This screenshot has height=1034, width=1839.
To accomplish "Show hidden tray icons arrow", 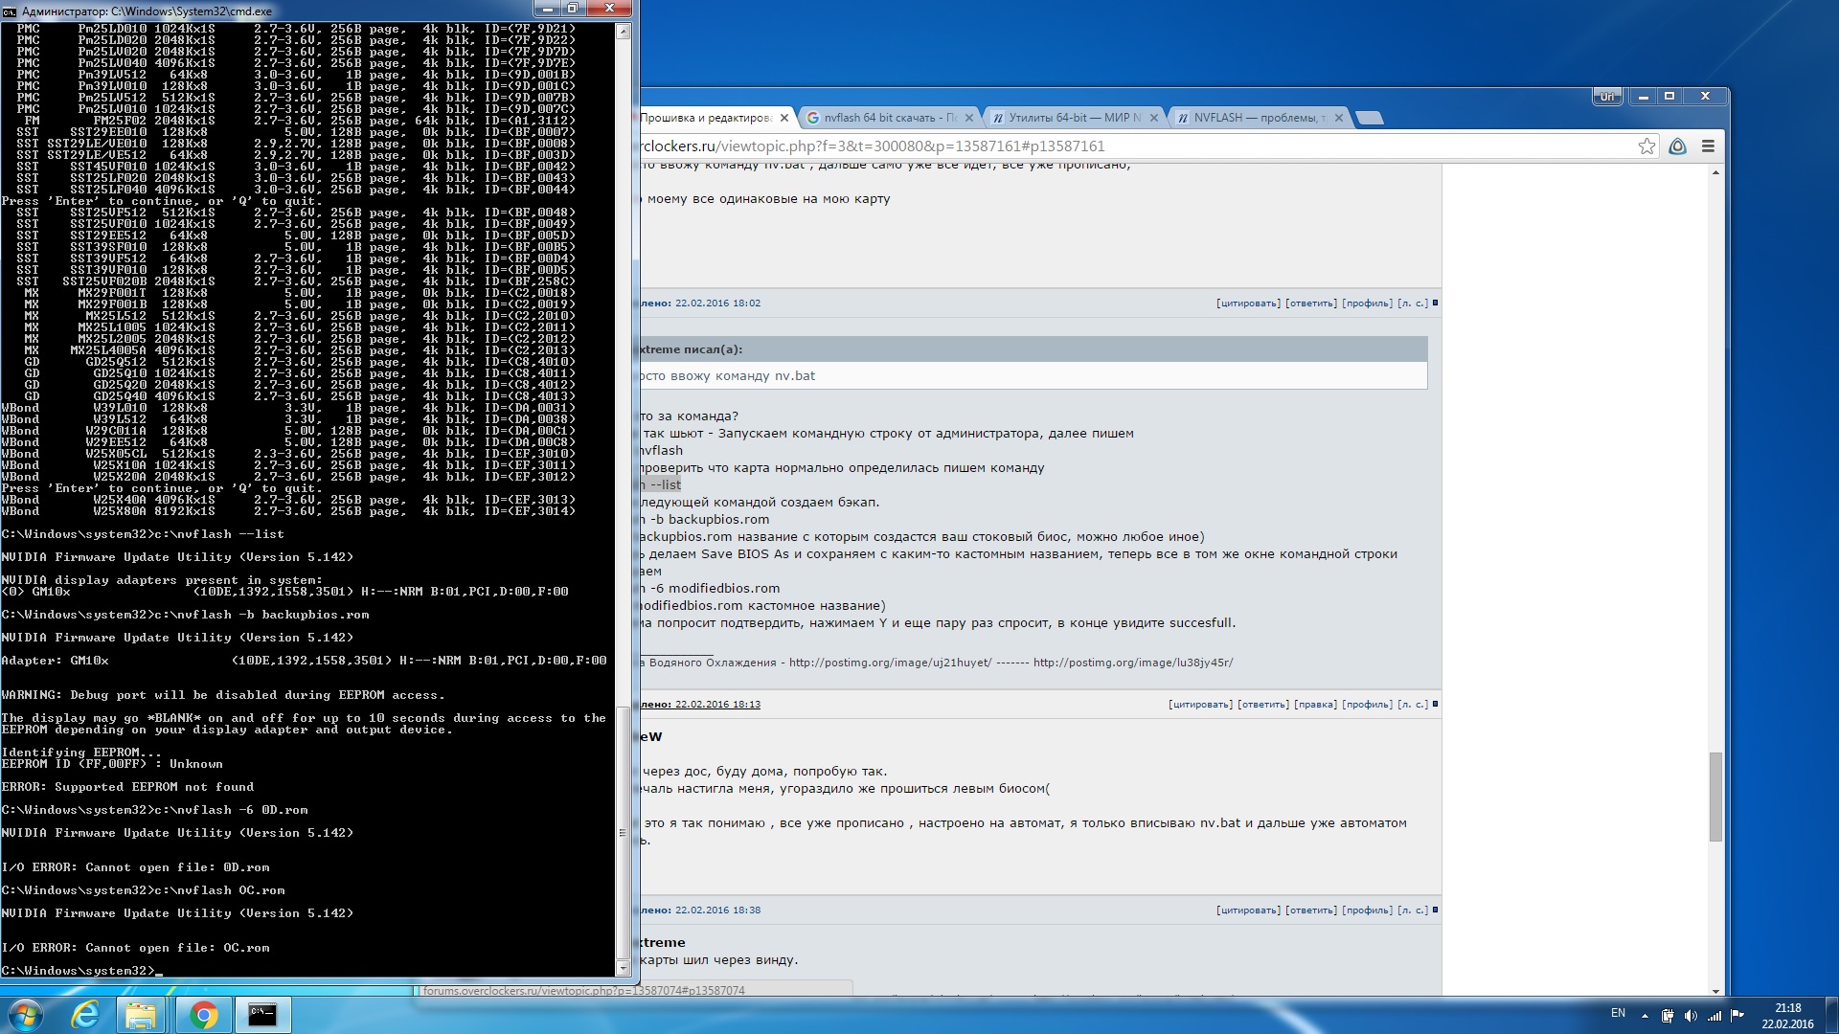I will pos(1645,1016).
